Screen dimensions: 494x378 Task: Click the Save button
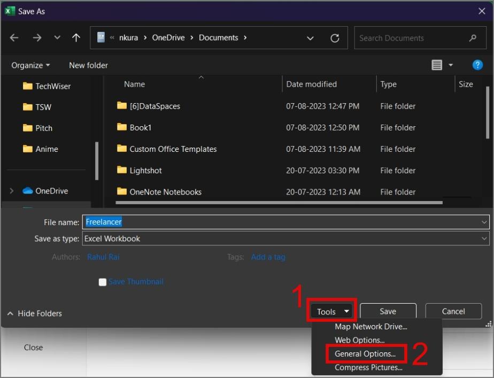coord(388,311)
